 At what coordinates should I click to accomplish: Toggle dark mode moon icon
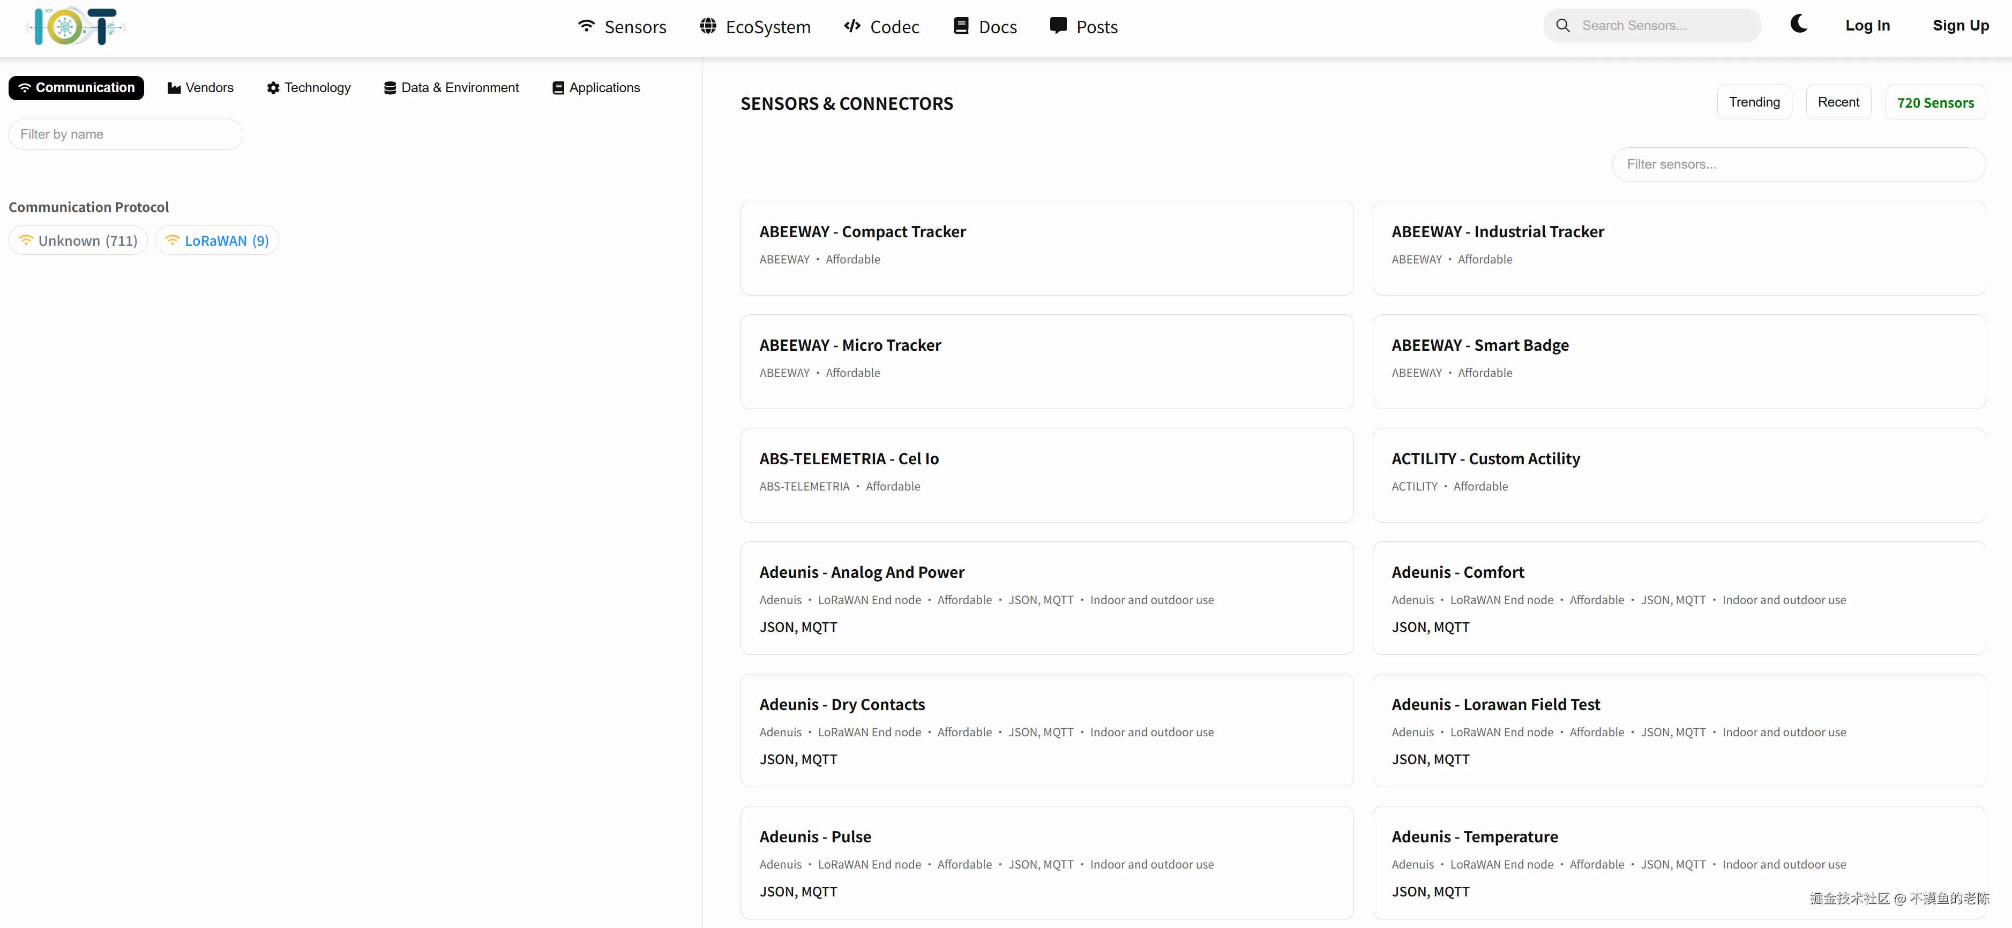coord(1798,24)
